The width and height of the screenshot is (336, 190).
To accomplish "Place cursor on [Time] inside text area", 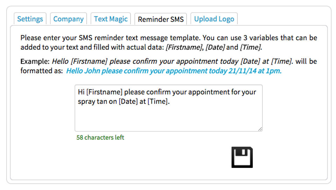I will click(x=158, y=102).
